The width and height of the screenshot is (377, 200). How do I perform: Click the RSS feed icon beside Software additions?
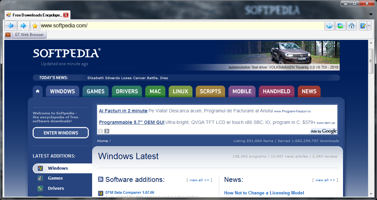[101, 179]
